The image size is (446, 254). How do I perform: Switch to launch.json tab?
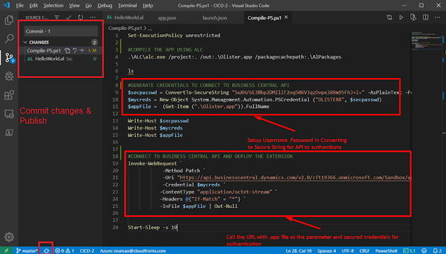click(x=215, y=17)
